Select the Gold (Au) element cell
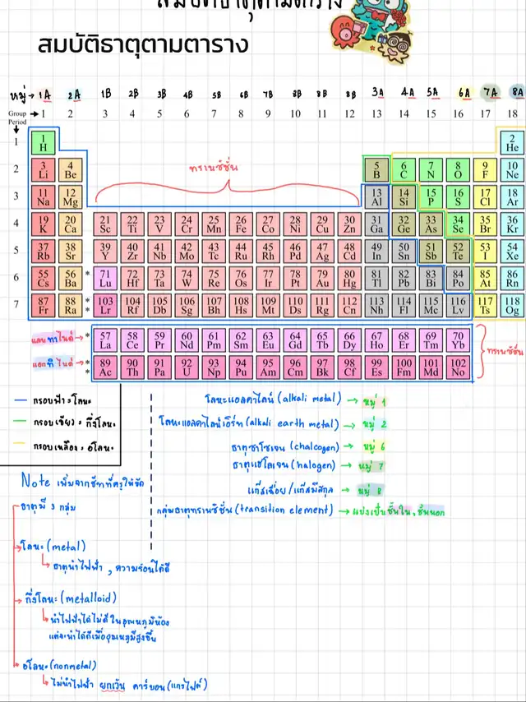The width and height of the screenshot is (526, 702). pos(322,278)
